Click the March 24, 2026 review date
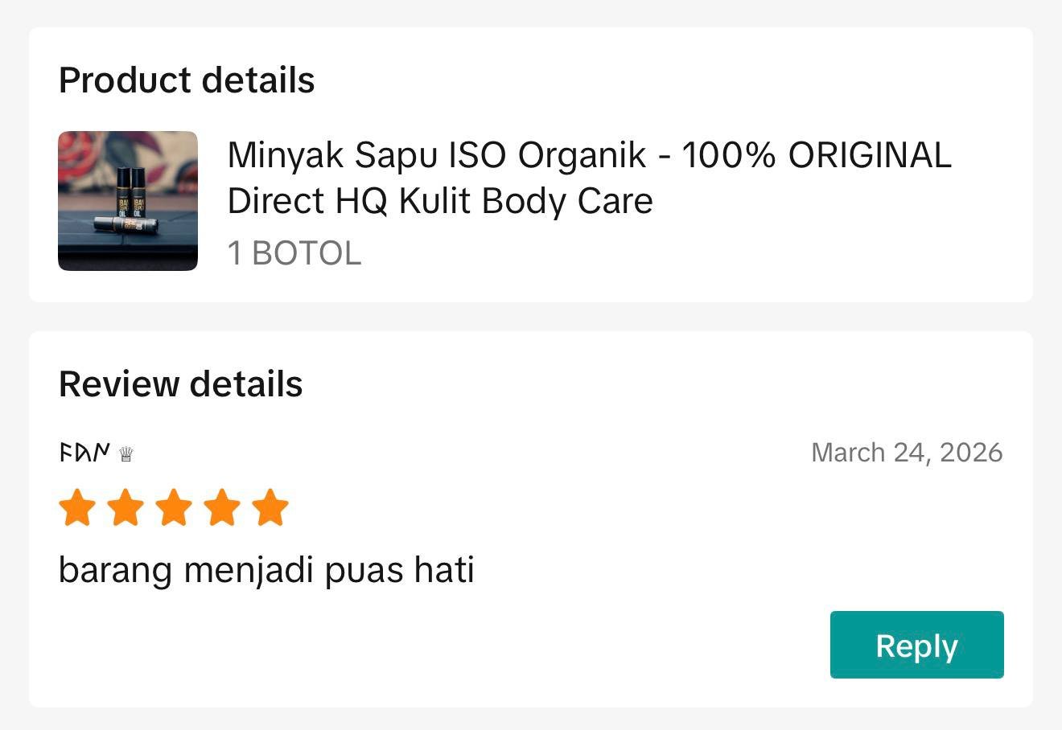 point(907,453)
